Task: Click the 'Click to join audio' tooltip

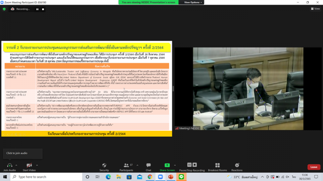Action: pos(23,153)
